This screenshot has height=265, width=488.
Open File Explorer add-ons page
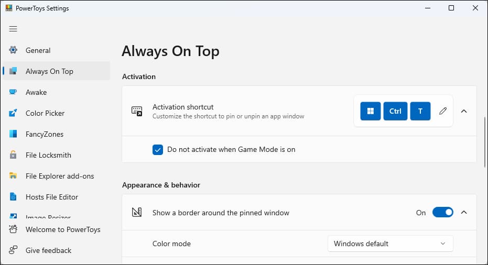tap(56, 176)
